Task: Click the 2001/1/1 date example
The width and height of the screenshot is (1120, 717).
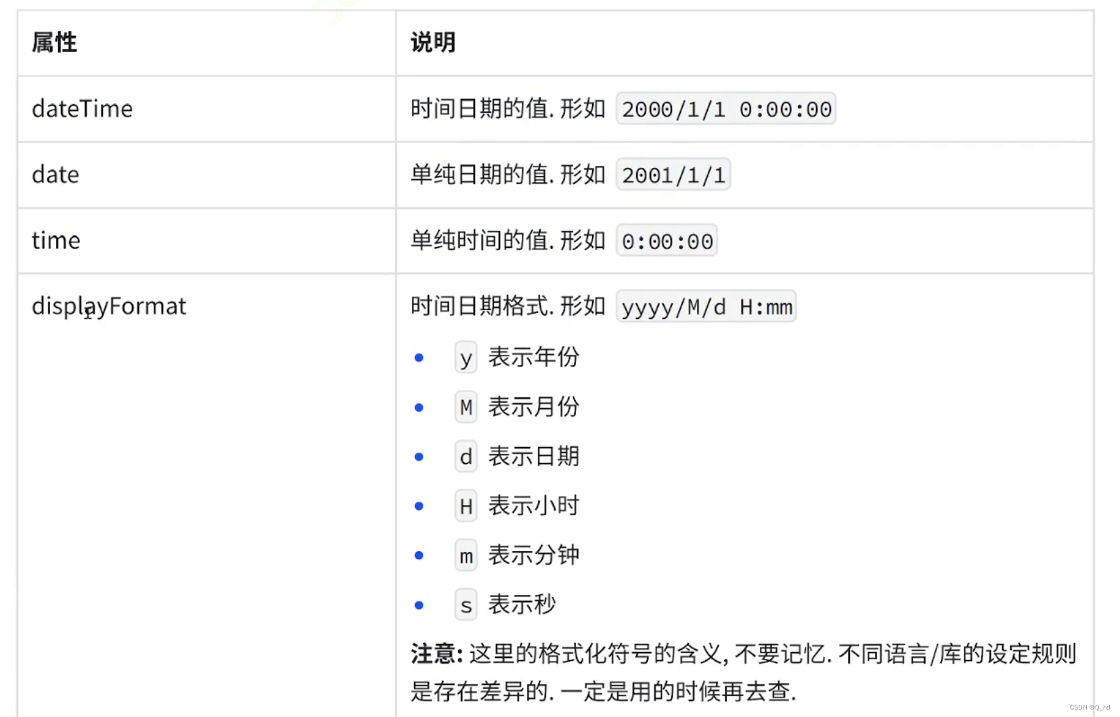Action: [673, 174]
